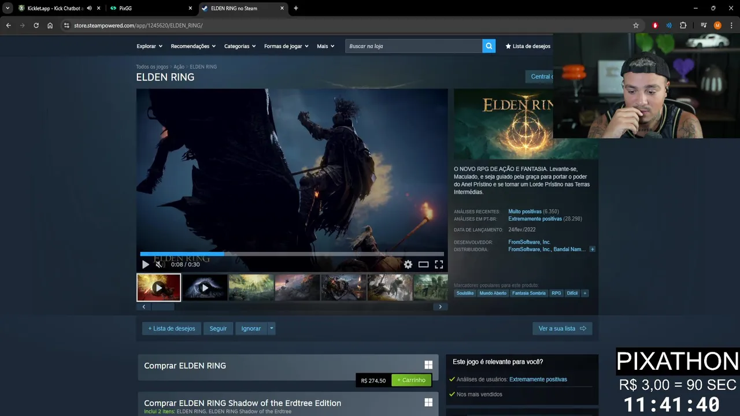This screenshot has width=740, height=416.
Task: Close the Kicklet.app tab
Action: [99, 8]
